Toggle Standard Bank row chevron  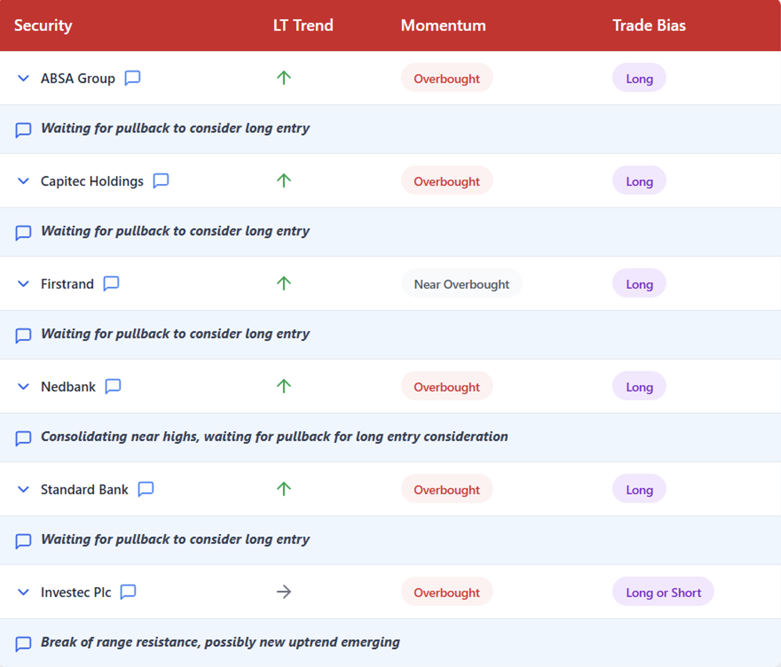coord(23,490)
